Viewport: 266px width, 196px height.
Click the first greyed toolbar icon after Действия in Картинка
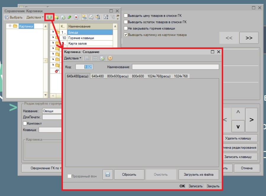[87, 58]
